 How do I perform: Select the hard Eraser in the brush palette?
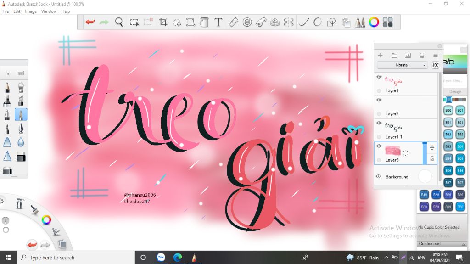click(x=21, y=156)
